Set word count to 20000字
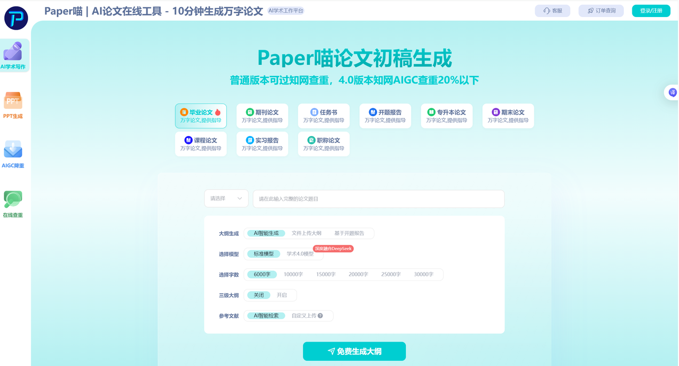This screenshot has width=679, height=366. [x=358, y=275]
